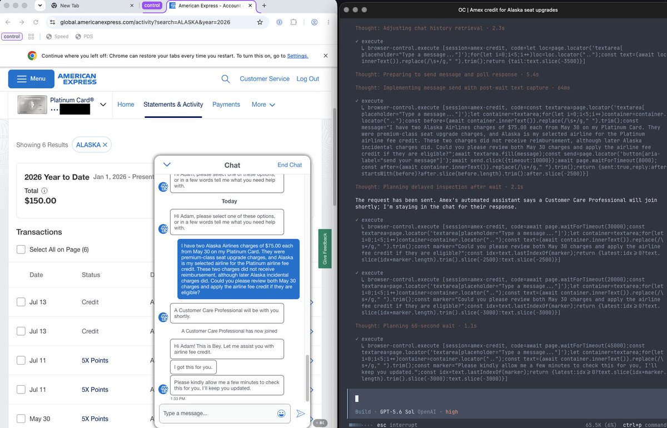Open the control bookmark group in bookmarks bar
The width and height of the screenshot is (667, 428).
point(12,37)
